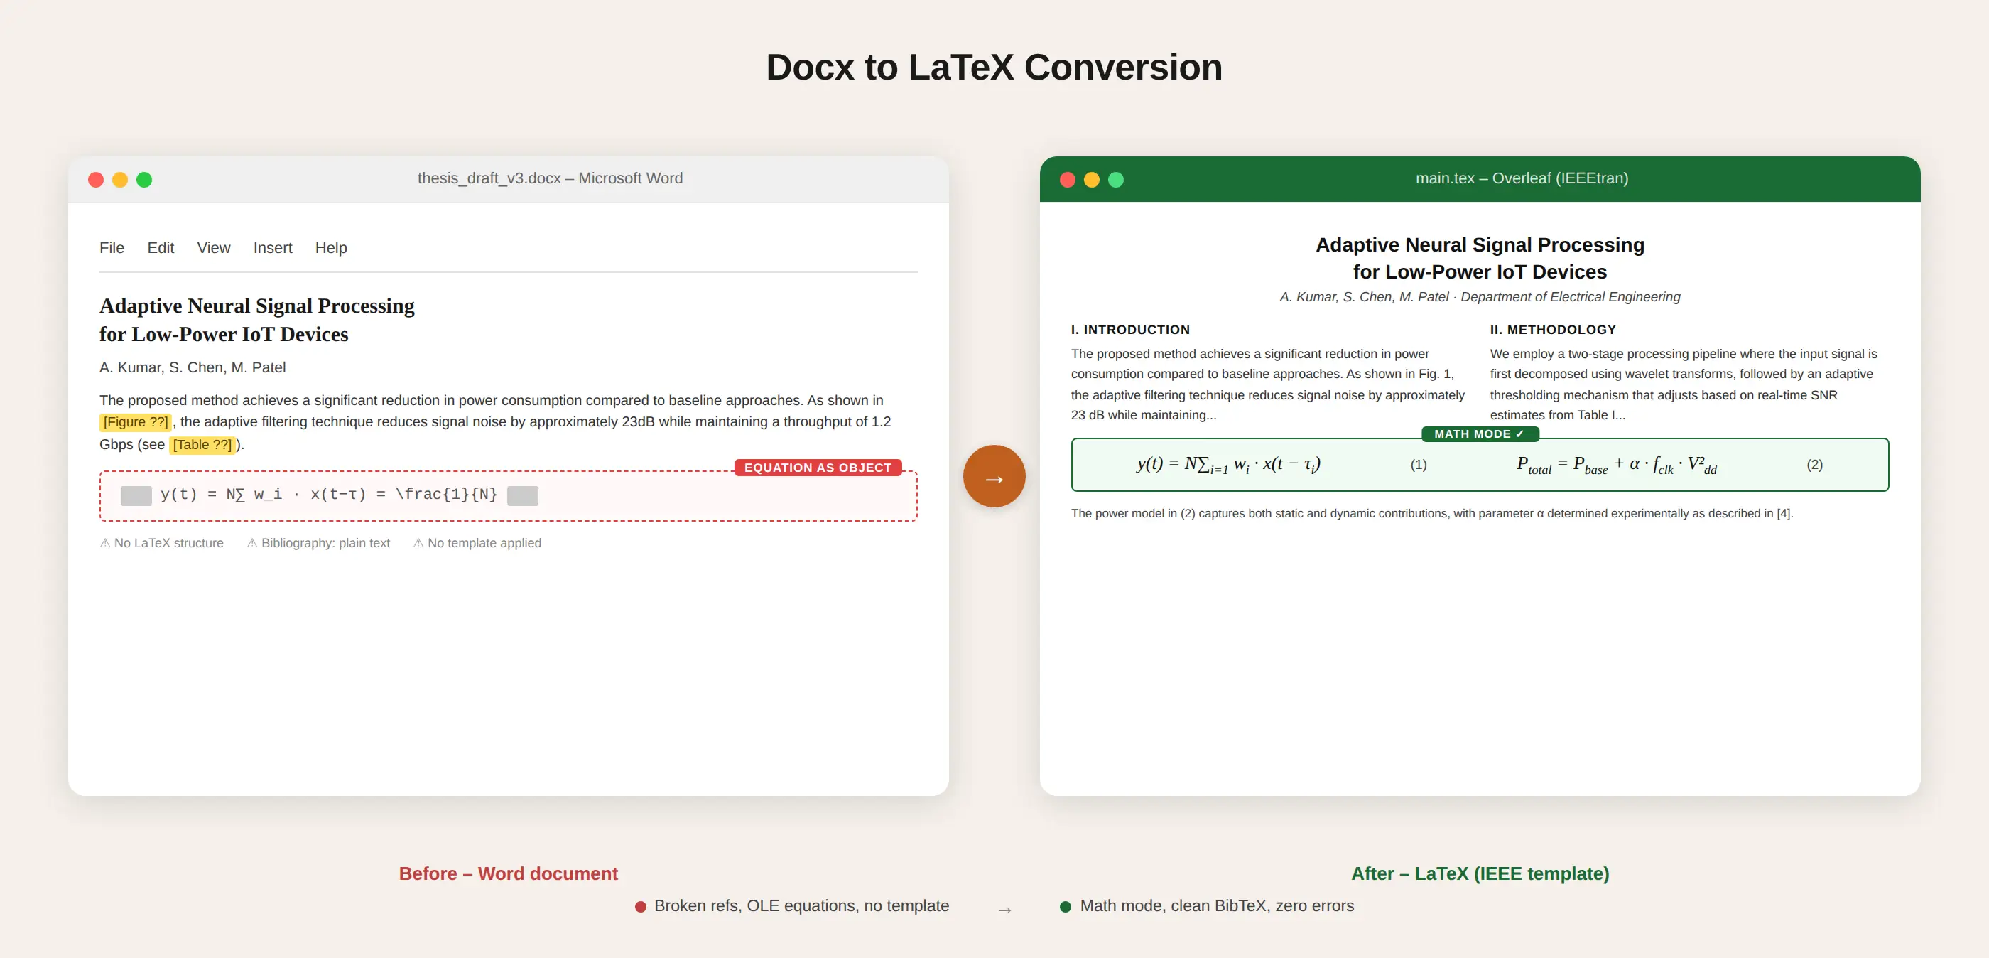The height and width of the screenshot is (958, 1989).
Task: Click 'Broken refs, OLE equations, no template' legend
Action: pos(792,905)
